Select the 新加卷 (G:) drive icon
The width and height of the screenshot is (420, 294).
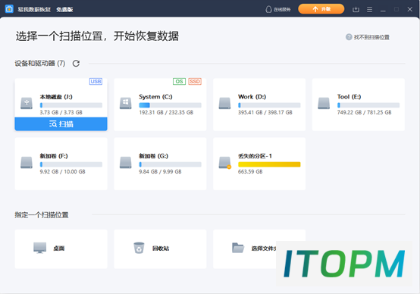[126, 162]
